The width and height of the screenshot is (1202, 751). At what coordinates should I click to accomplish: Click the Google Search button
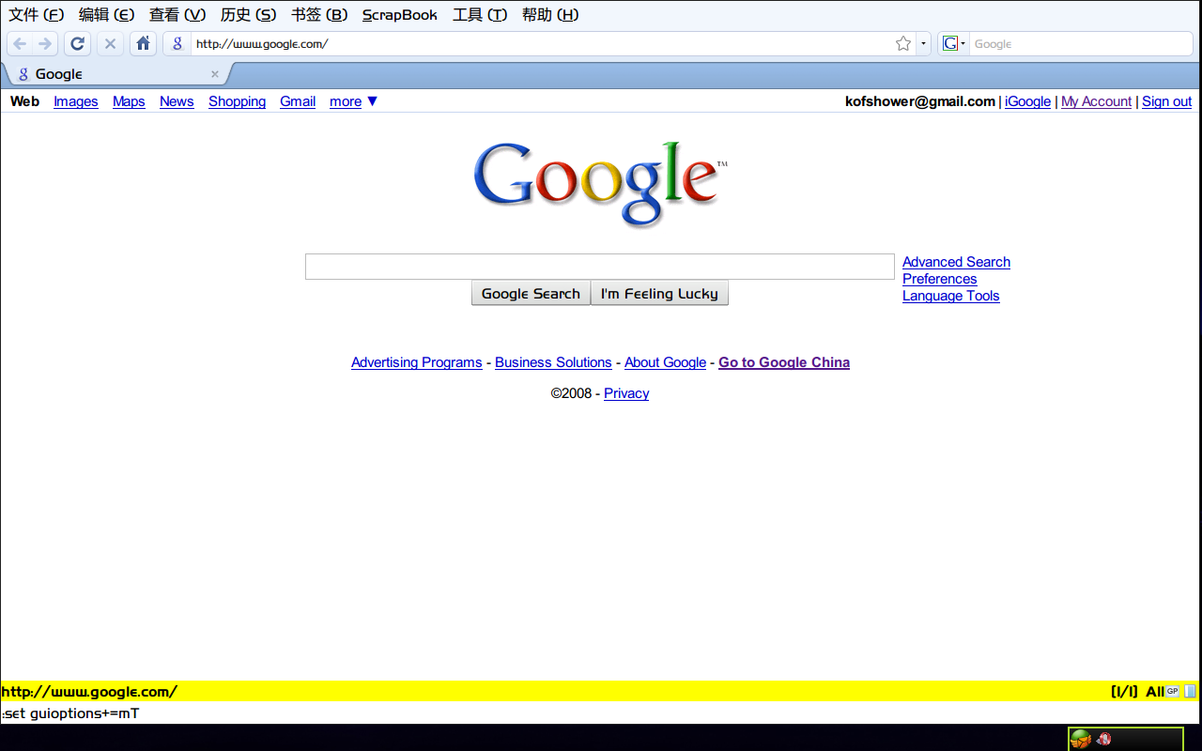[x=531, y=294]
